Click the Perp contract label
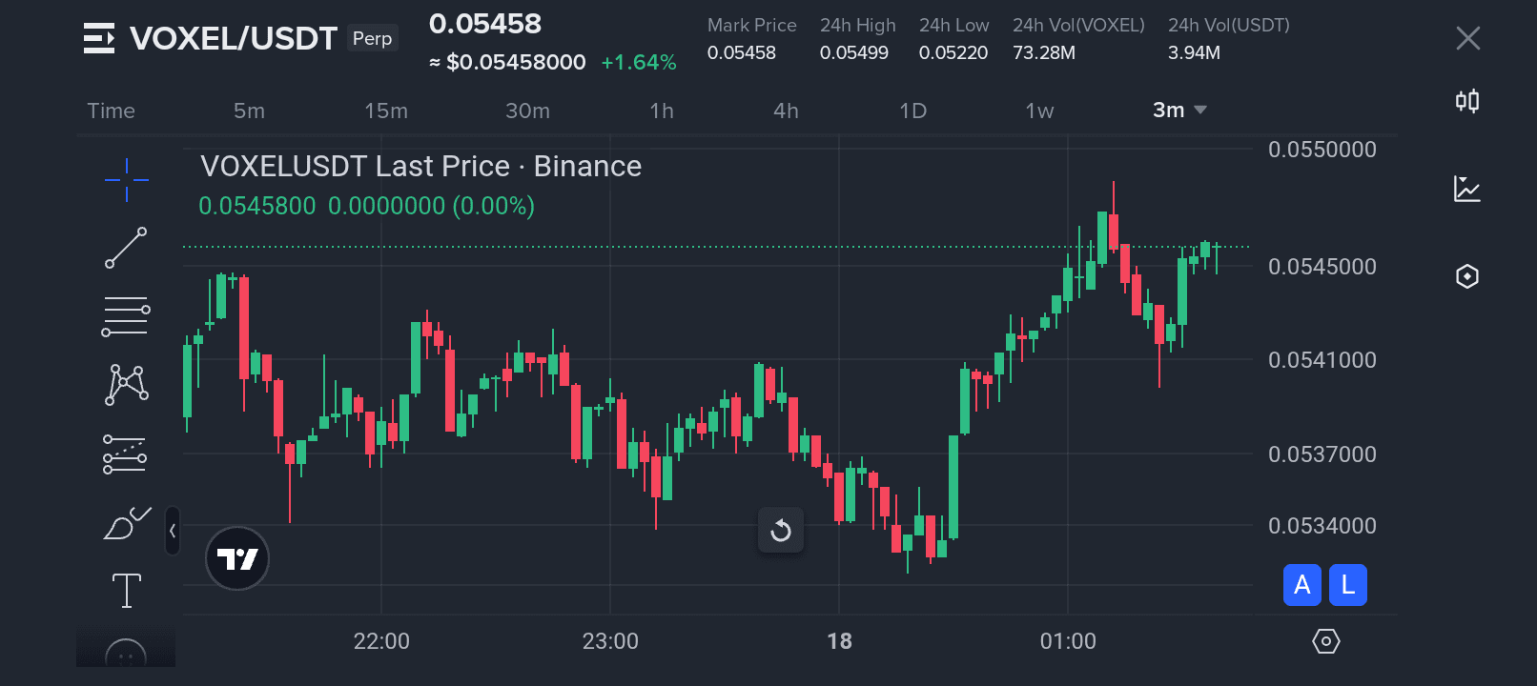Image resolution: width=1537 pixels, height=686 pixels. [x=373, y=38]
